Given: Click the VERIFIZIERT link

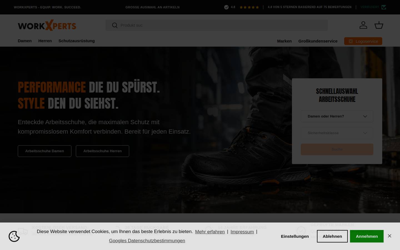Looking at the screenshot, I should coord(370,7).
